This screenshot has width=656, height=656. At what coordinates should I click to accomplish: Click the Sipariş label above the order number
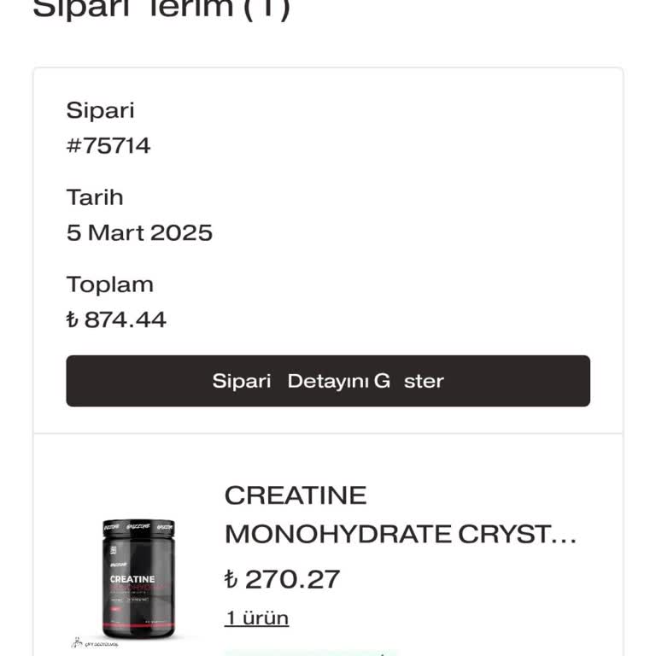(x=101, y=111)
